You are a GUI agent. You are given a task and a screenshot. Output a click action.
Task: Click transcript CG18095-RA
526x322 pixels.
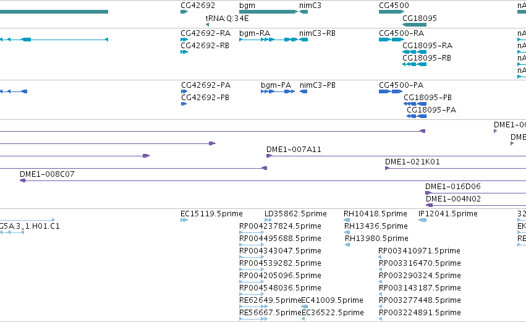point(414,52)
